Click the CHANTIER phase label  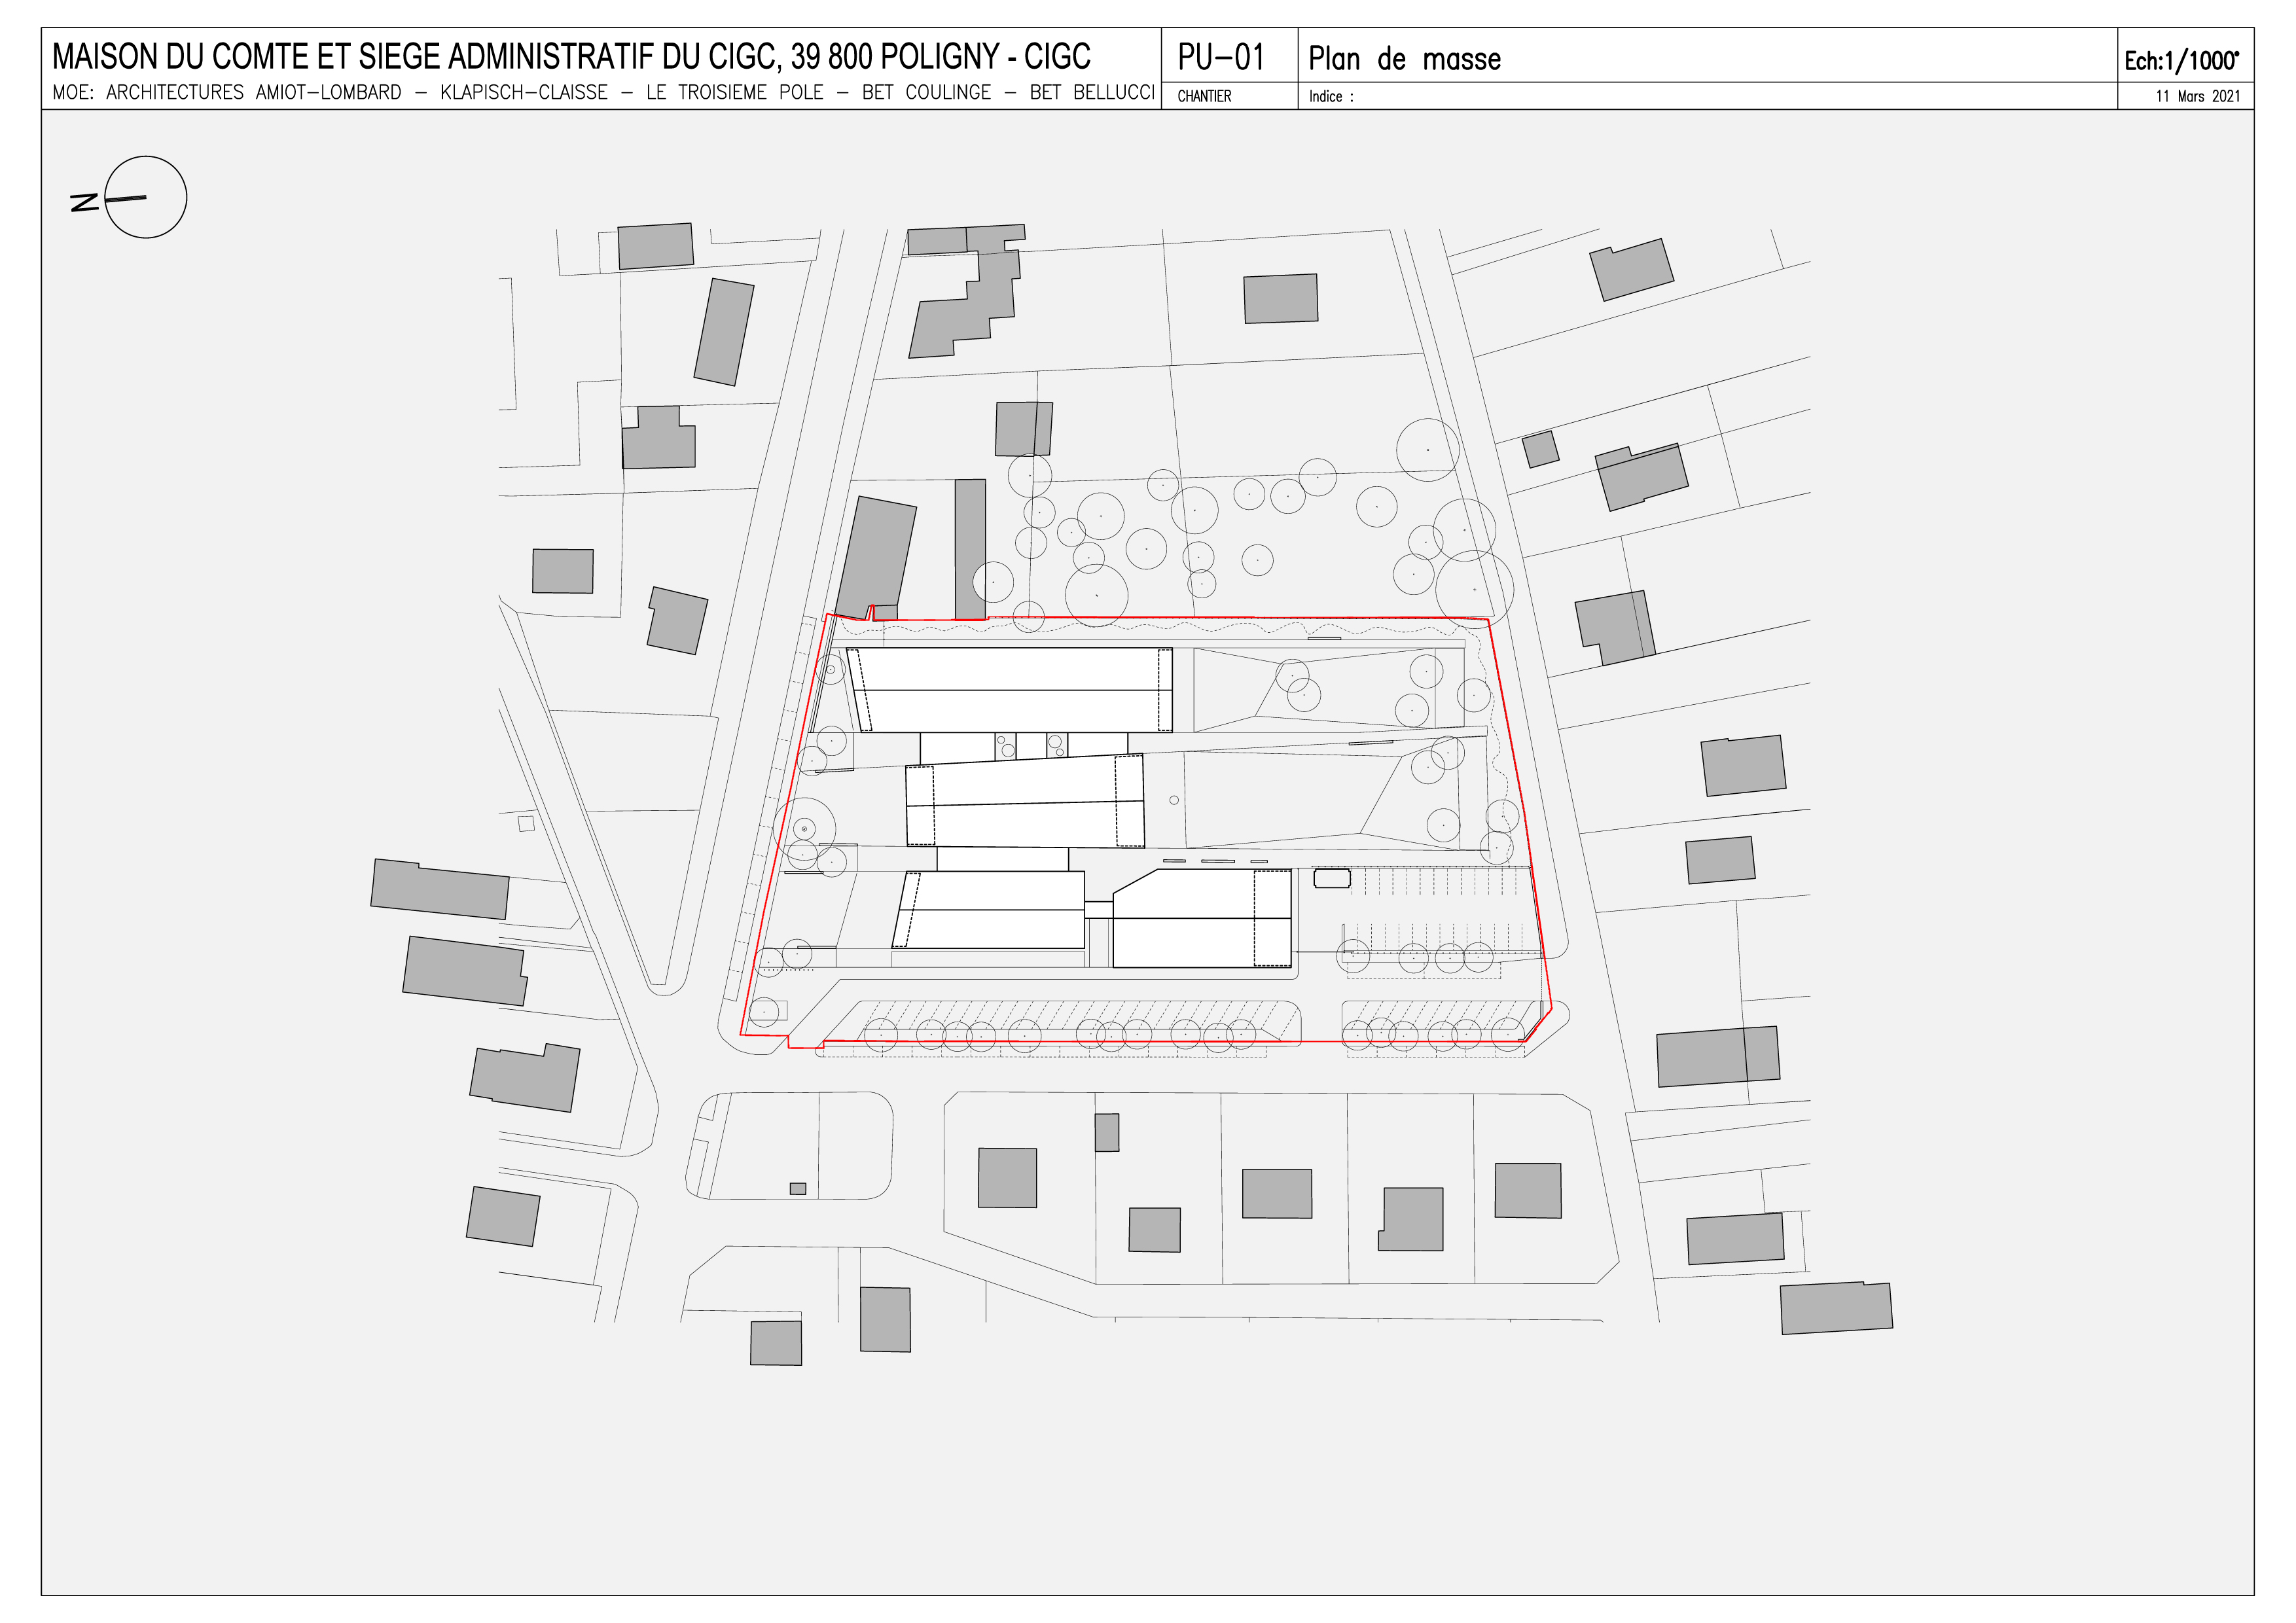[x=1204, y=97]
